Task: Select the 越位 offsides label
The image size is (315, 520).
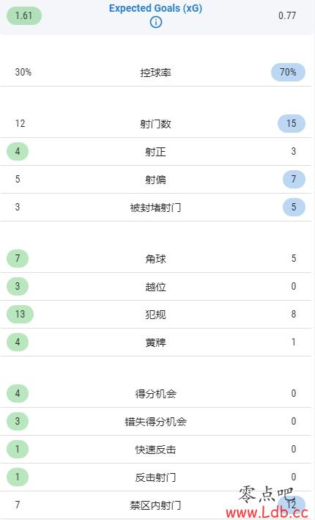Action: (156, 287)
